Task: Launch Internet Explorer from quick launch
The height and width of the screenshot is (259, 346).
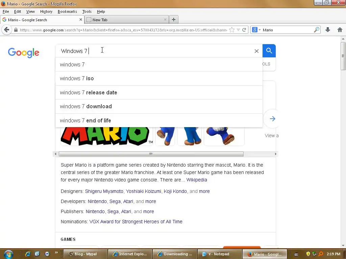Action: [28, 254]
